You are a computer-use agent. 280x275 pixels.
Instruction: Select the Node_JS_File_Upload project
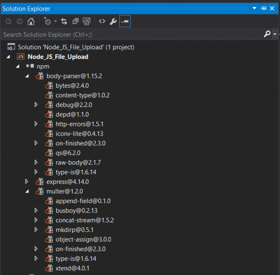[x=58, y=57]
